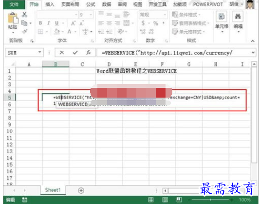Image resolution: width=259 pixels, height=204 pixels.
Task: Open 单元格样式 cell styles menu
Action: point(188,31)
